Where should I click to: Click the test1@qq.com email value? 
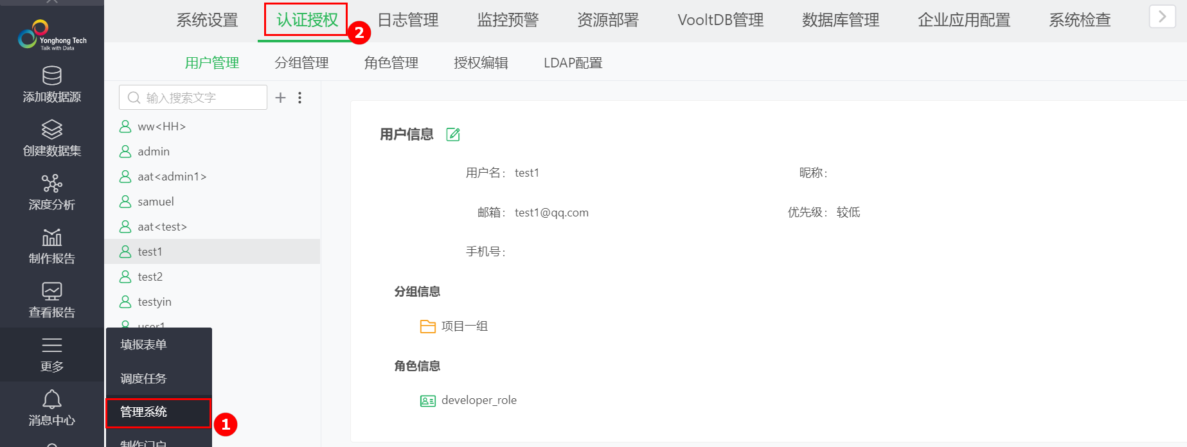(551, 213)
